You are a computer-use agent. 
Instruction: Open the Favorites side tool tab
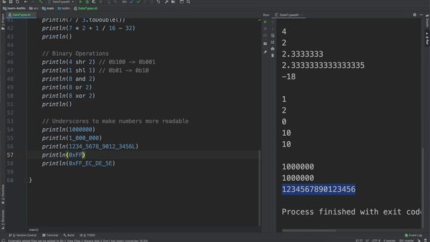point(3,194)
